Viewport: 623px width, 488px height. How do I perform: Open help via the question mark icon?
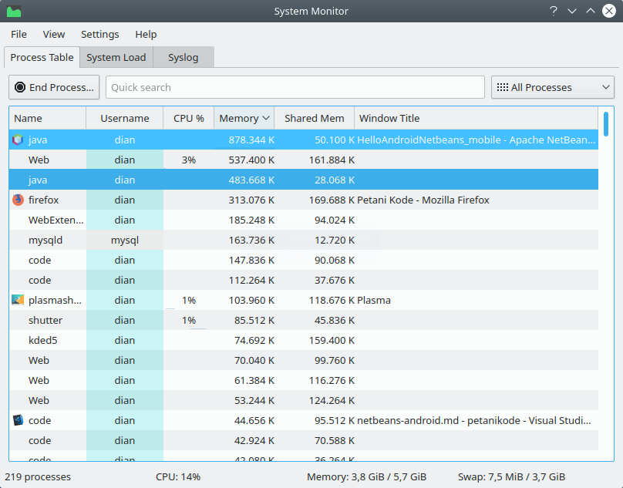(553, 11)
